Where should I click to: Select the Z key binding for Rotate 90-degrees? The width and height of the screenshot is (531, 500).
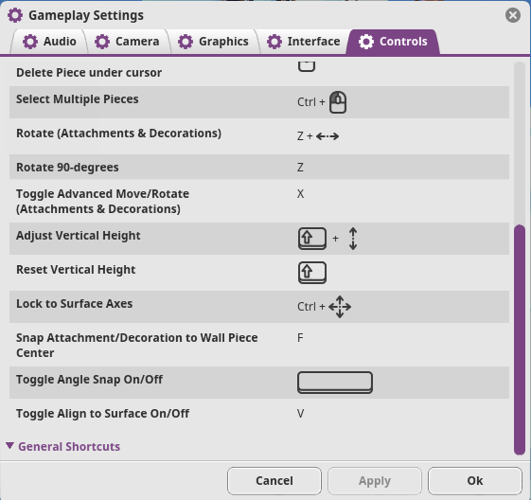tap(300, 168)
